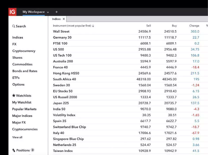Open ETFs in the sidebar
Screen dimensions: 208x155
[x=16, y=78]
